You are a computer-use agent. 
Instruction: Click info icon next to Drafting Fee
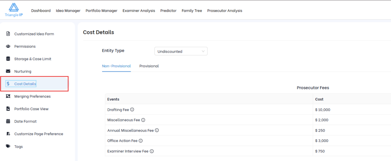(132, 110)
